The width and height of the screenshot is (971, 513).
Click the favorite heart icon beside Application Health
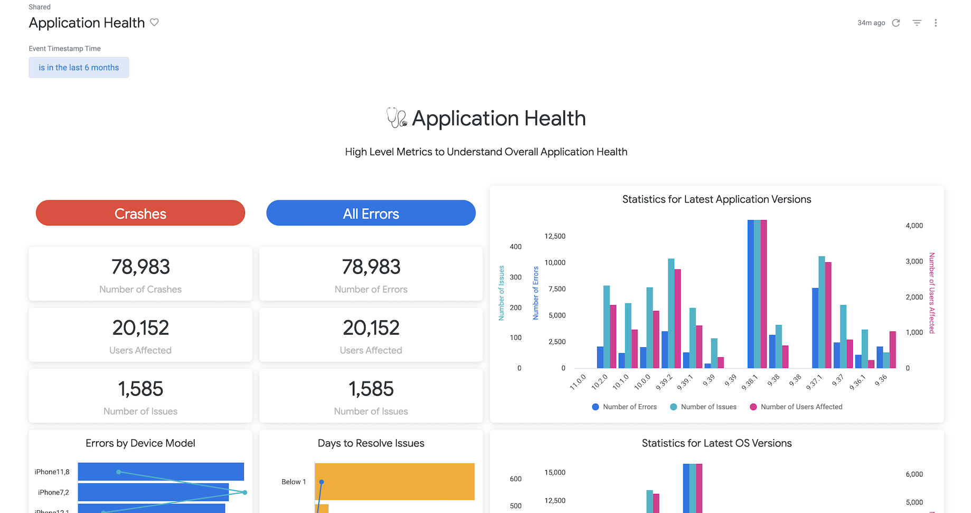154,22
